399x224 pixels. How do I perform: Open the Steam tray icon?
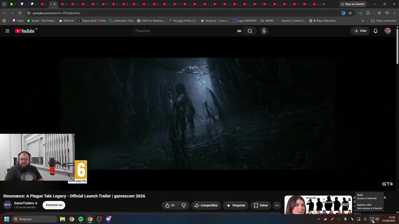coord(325,219)
